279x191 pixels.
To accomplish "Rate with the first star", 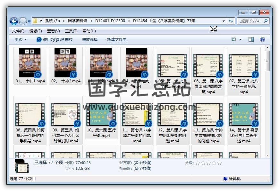I will point(198,163).
